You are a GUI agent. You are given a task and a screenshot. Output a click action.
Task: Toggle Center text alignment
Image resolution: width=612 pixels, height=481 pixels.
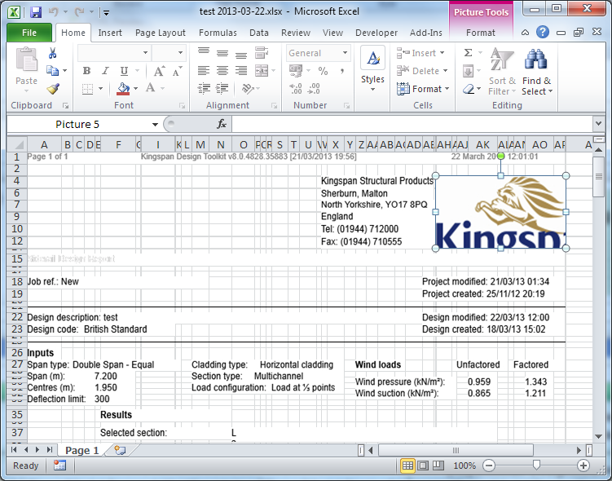click(222, 71)
